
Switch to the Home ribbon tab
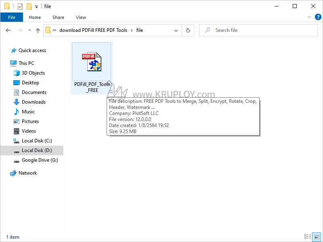tap(35, 17)
